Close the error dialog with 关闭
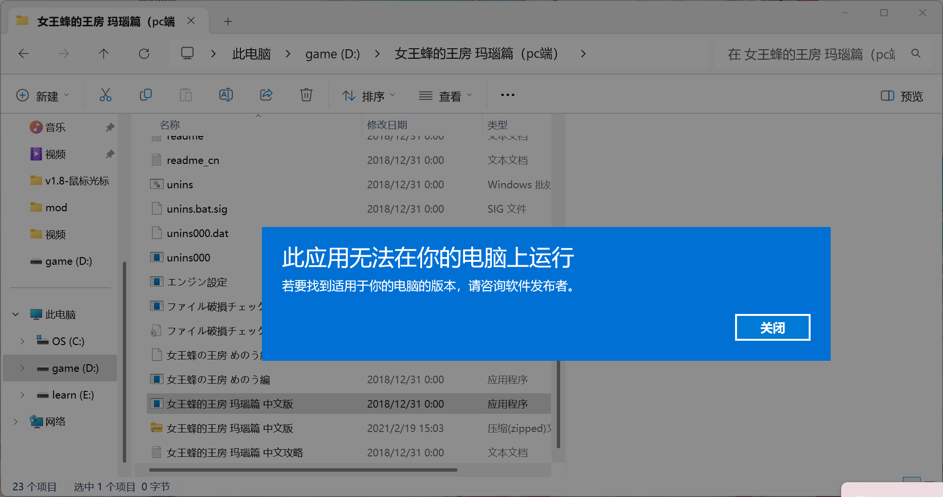The height and width of the screenshot is (497, 943). pyautogui.click(x=772, y=327)
